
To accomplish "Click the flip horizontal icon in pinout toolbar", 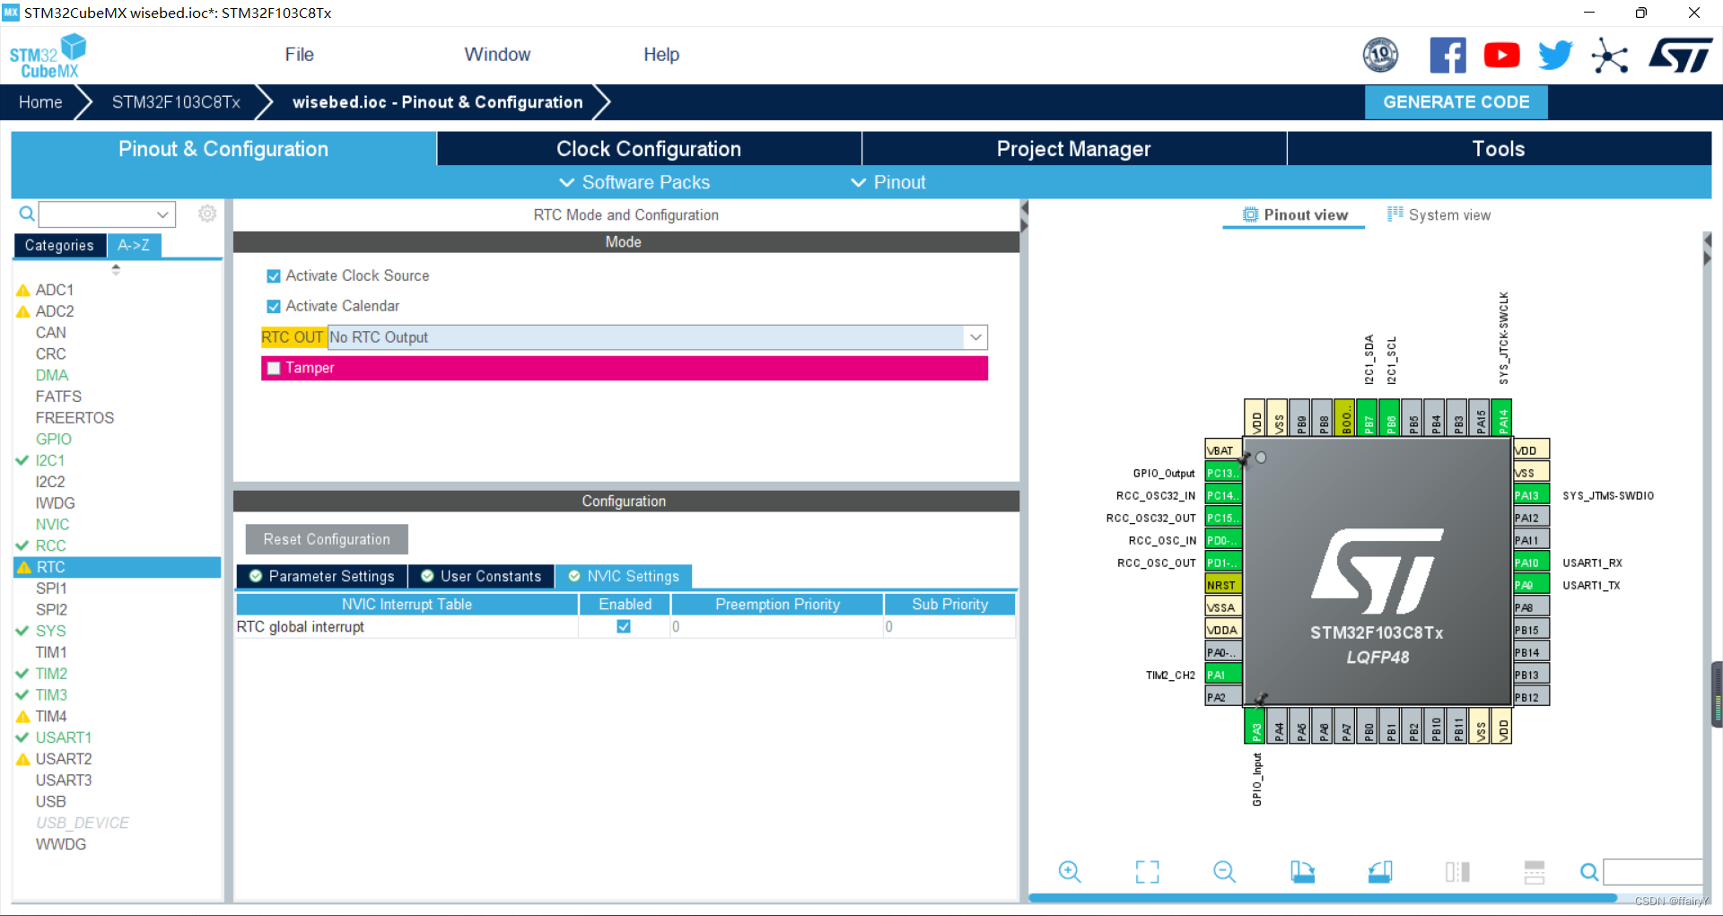I will click(1457, 872).
